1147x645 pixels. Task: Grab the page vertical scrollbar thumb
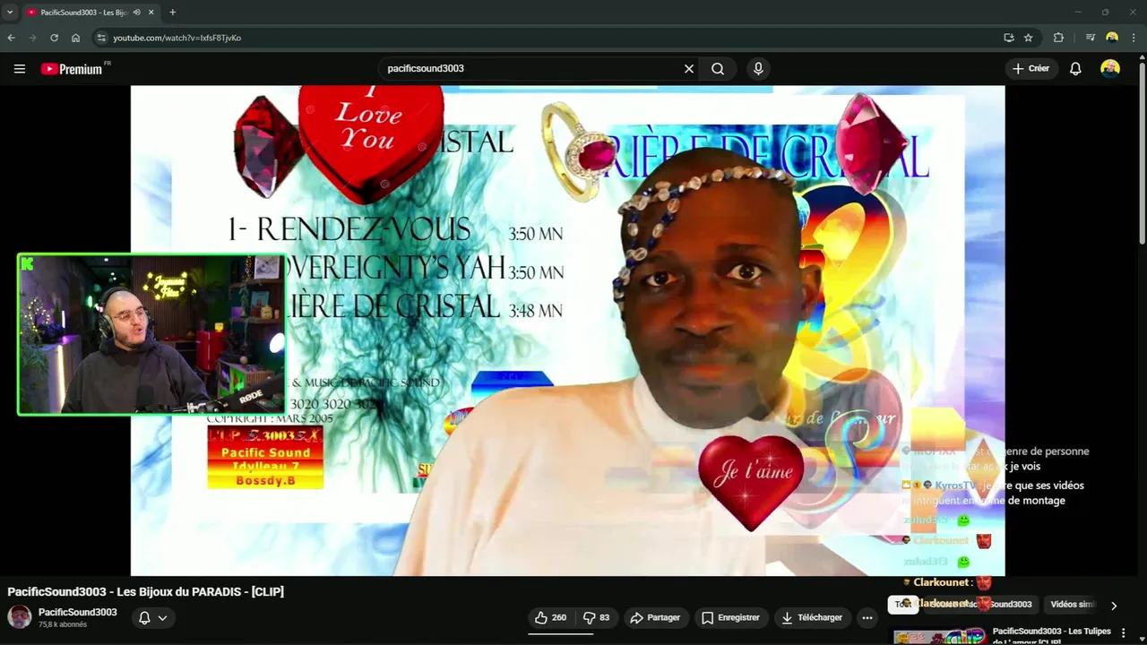(1142, 152)
